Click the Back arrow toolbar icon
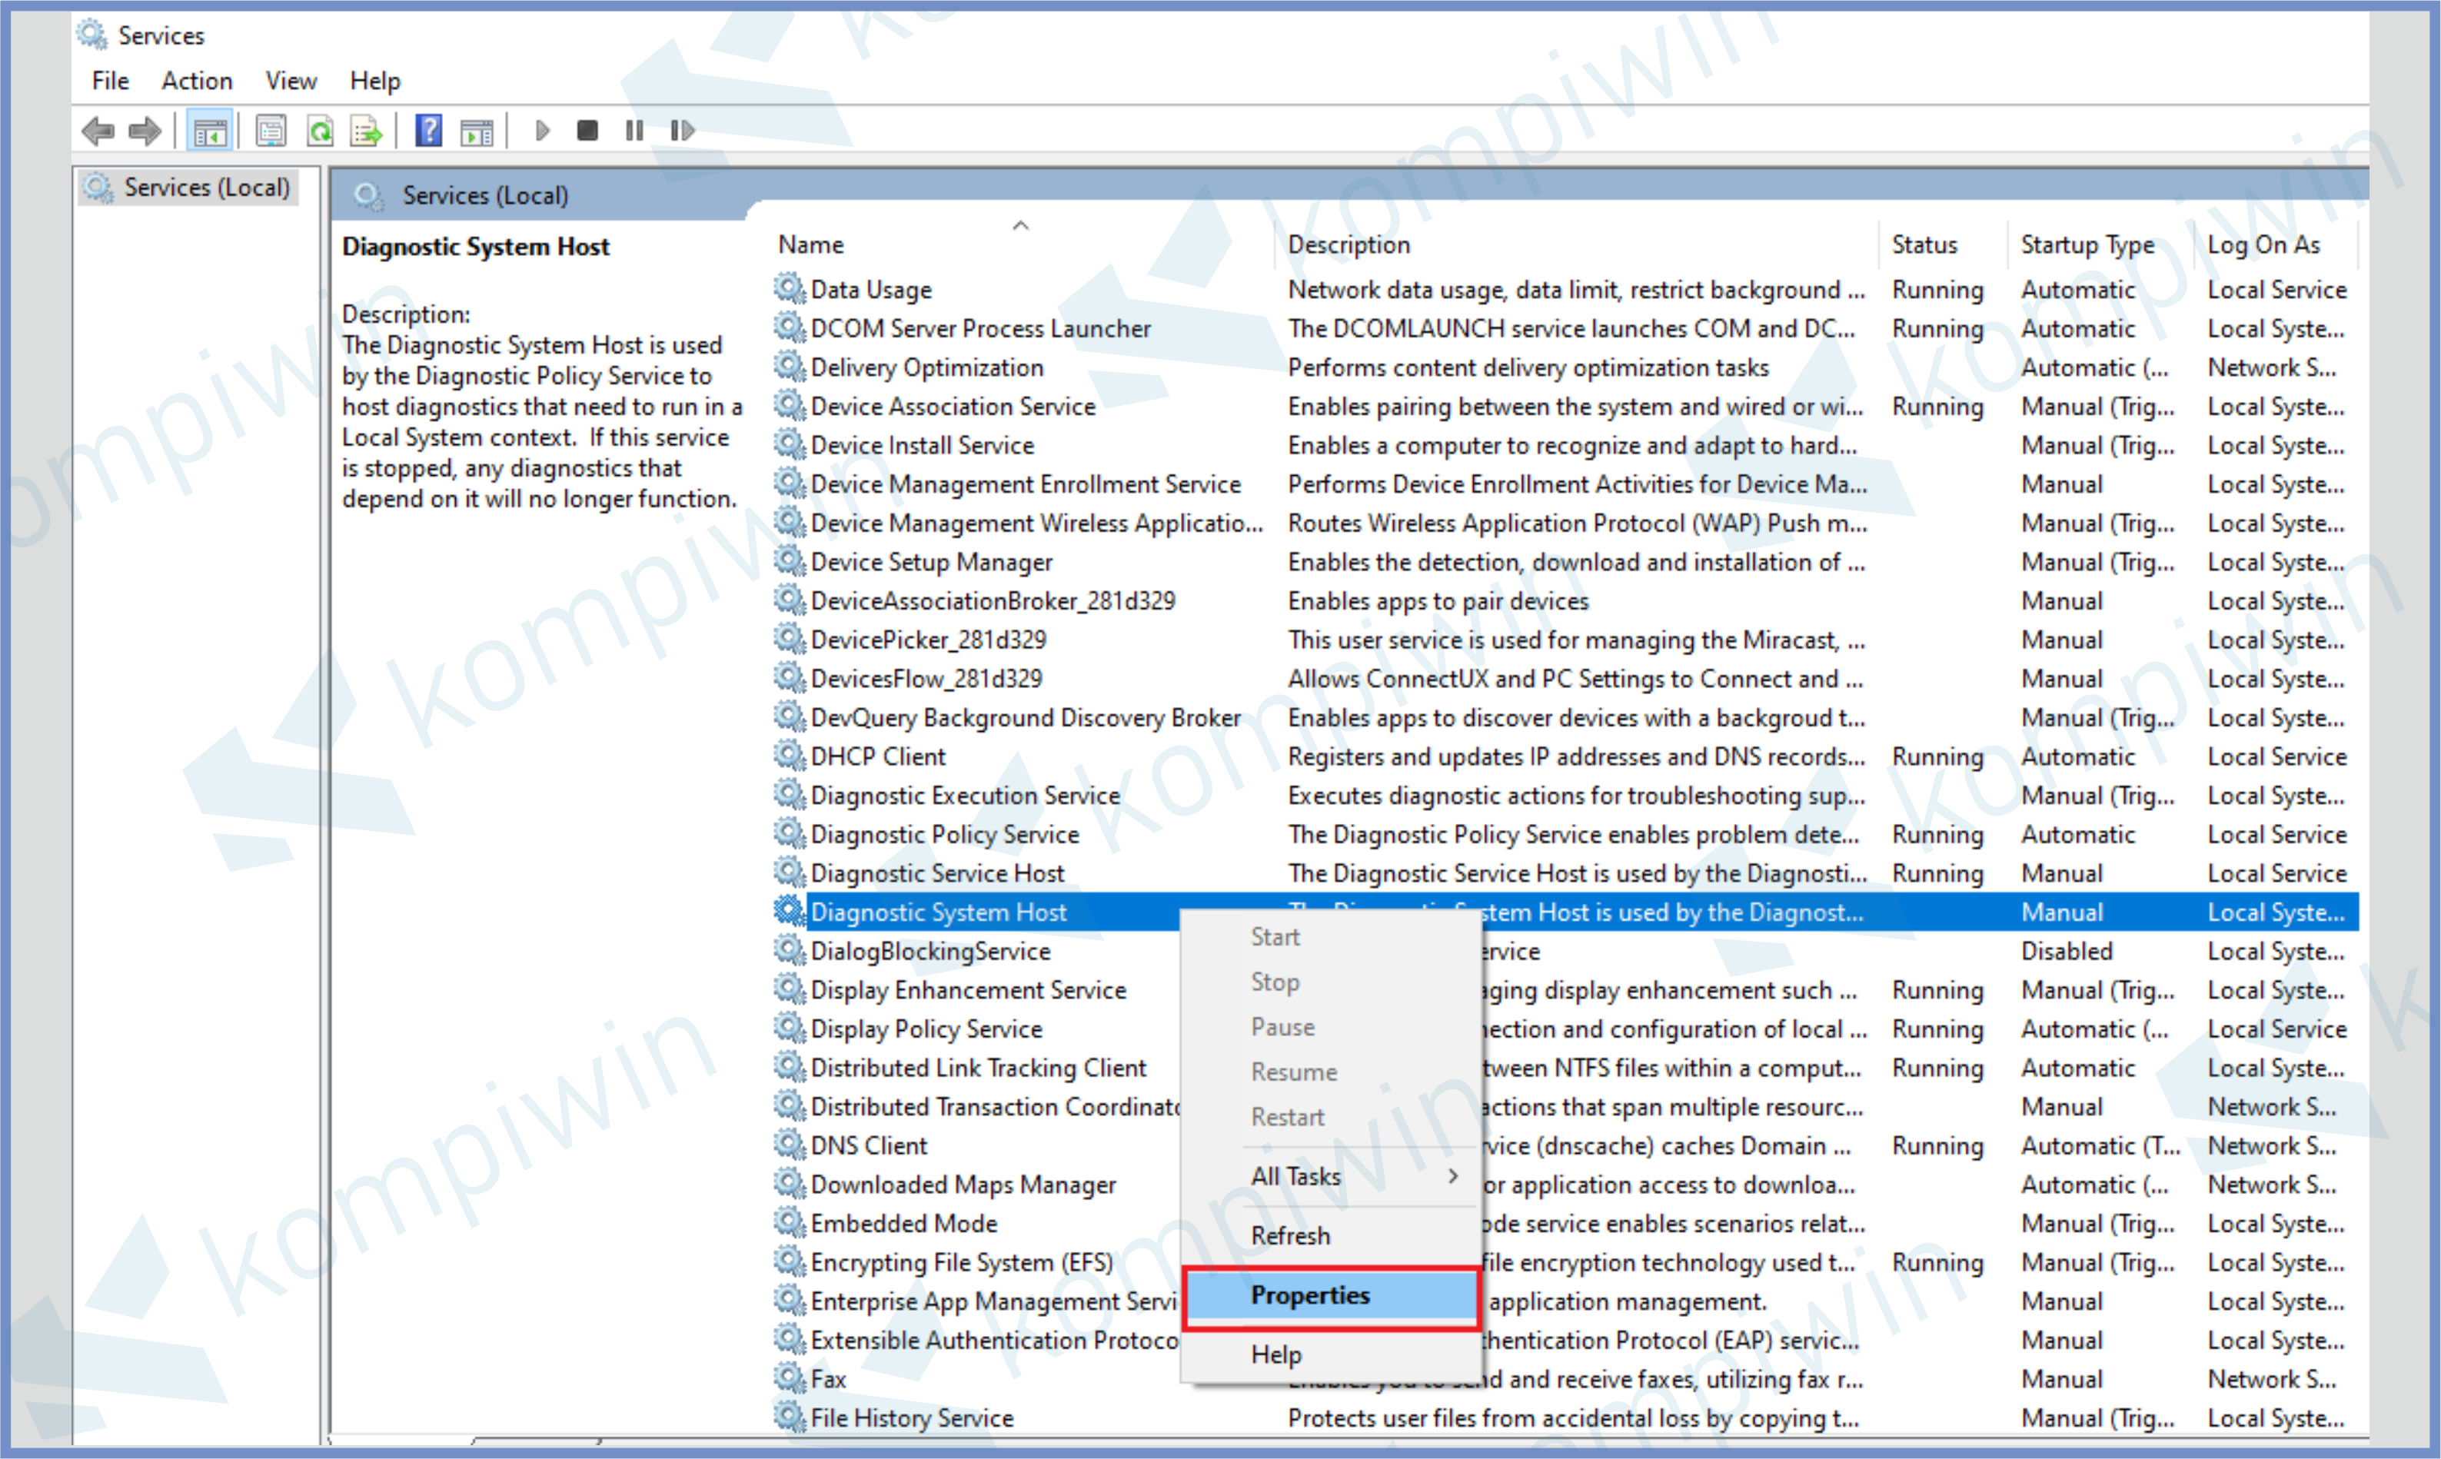This screenshot has height=1459, width=2441. click(98, 131)
